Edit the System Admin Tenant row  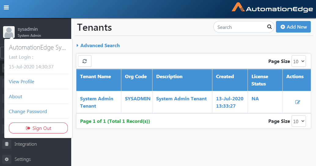click(297, 102)
